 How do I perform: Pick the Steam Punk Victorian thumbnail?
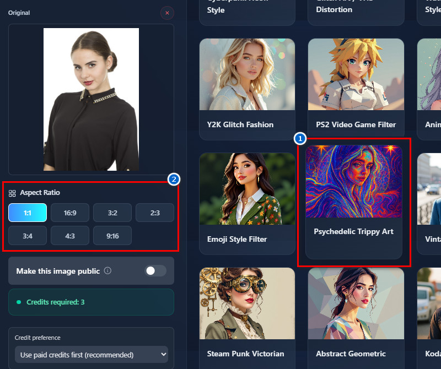click(x=247, y=303)
